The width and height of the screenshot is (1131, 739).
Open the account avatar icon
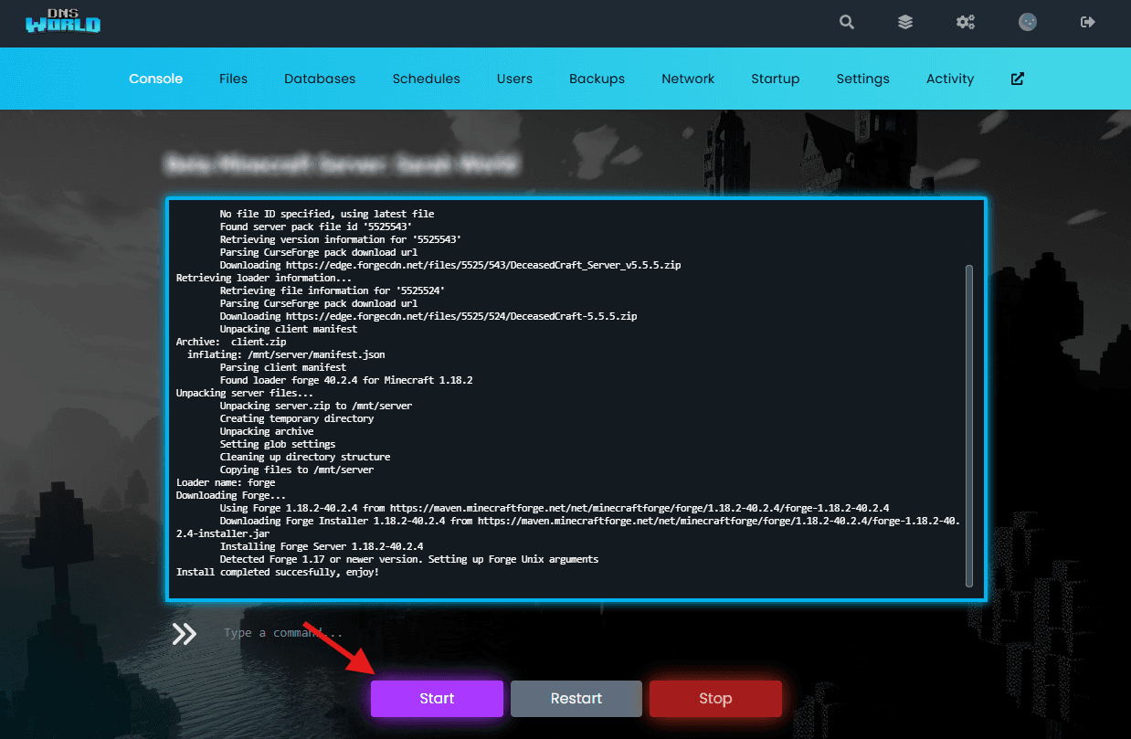(1028, 22)
